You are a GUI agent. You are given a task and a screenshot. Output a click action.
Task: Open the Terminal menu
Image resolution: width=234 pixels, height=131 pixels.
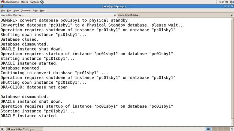tap(26, 11)
